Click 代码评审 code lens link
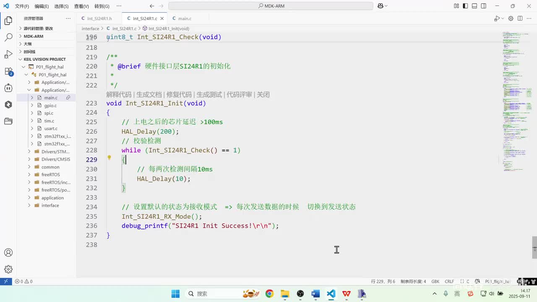Viewport: 537px width, 302px height. click(x=240, y=95)
